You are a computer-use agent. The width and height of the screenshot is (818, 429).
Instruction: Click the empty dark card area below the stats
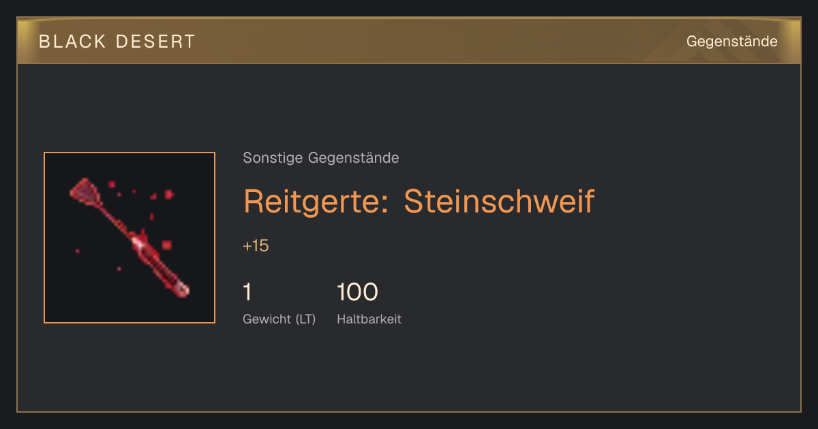409,371
